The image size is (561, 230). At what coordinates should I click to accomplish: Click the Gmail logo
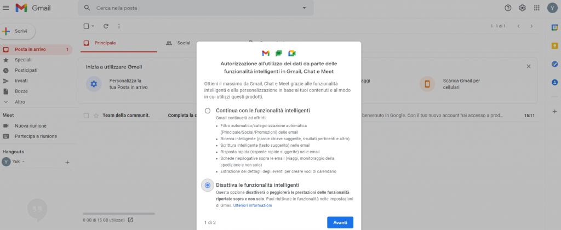pyautogui.click(x=33, y=8)
